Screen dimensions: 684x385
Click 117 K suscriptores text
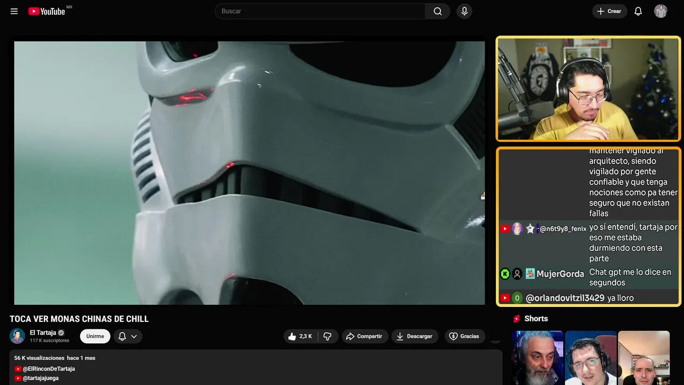click(50, 341)
